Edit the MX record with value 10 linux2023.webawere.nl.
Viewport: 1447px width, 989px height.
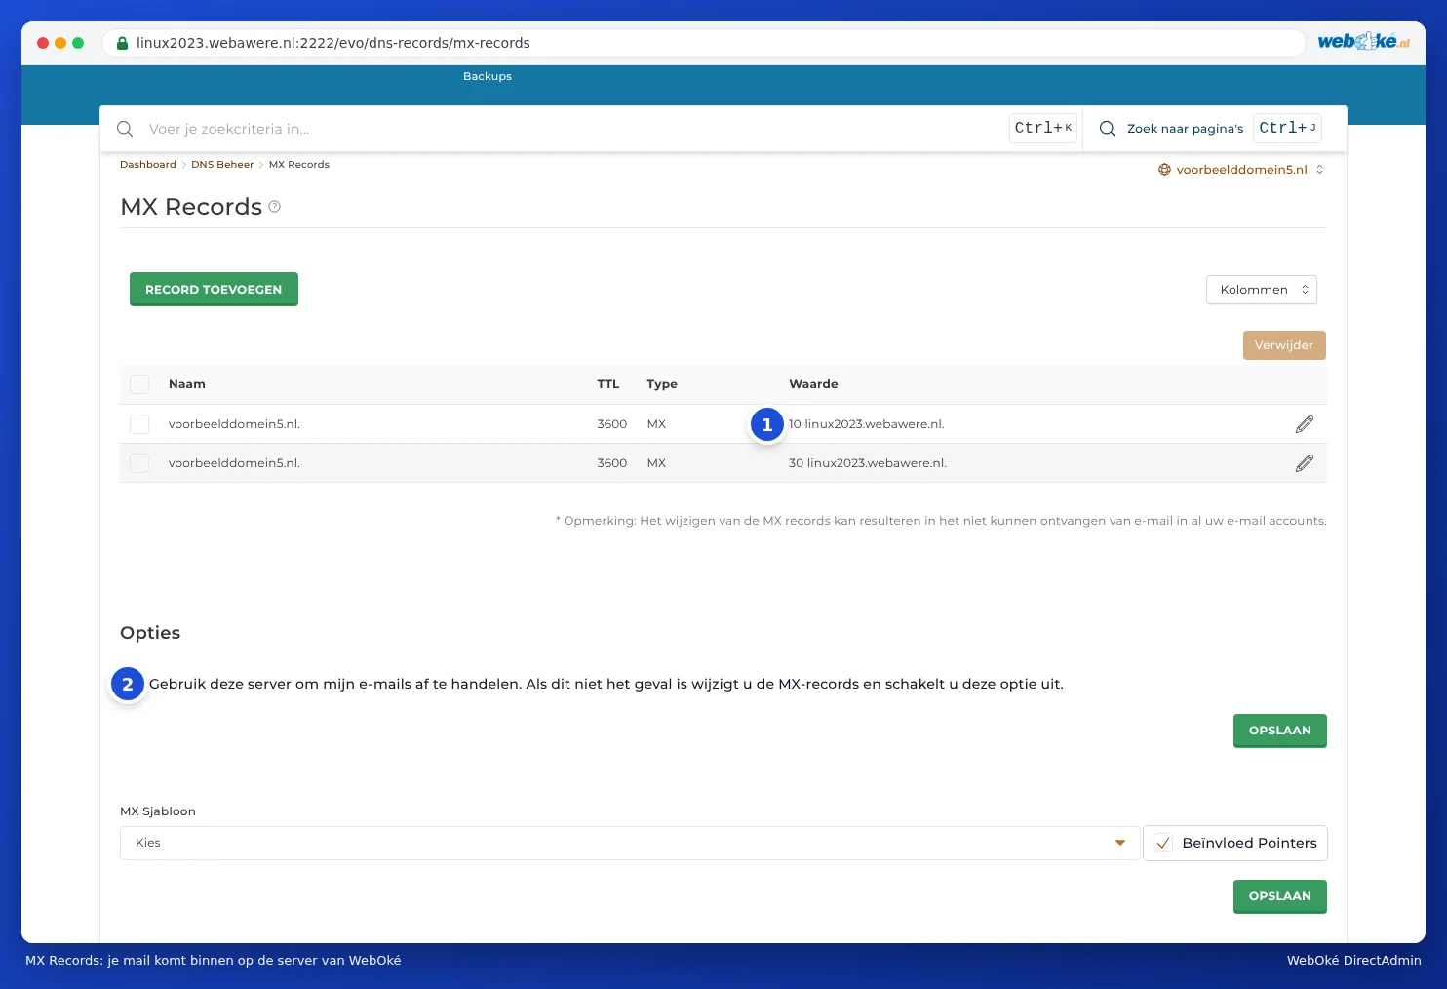[x=1305, y=424]
